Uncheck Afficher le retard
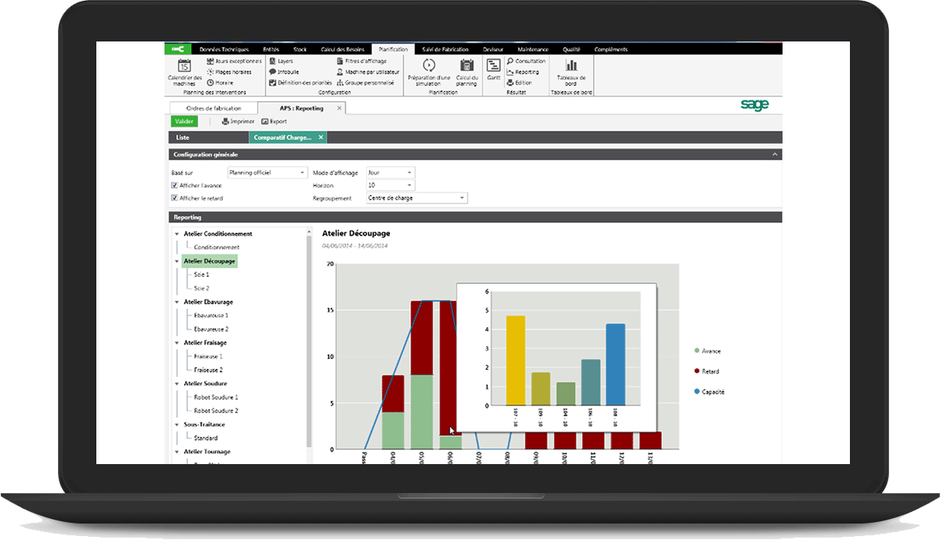Viewport: 940px width, 540px height. (174, 197)
